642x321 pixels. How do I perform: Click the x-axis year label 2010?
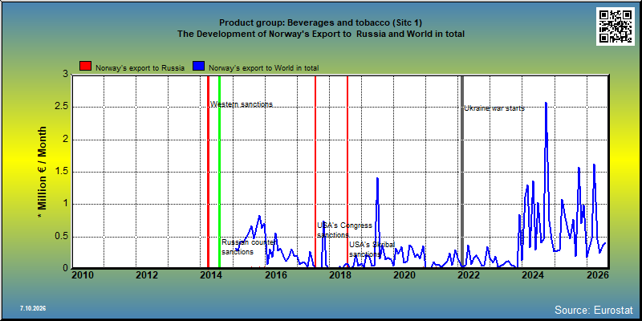tap(83, 274)
